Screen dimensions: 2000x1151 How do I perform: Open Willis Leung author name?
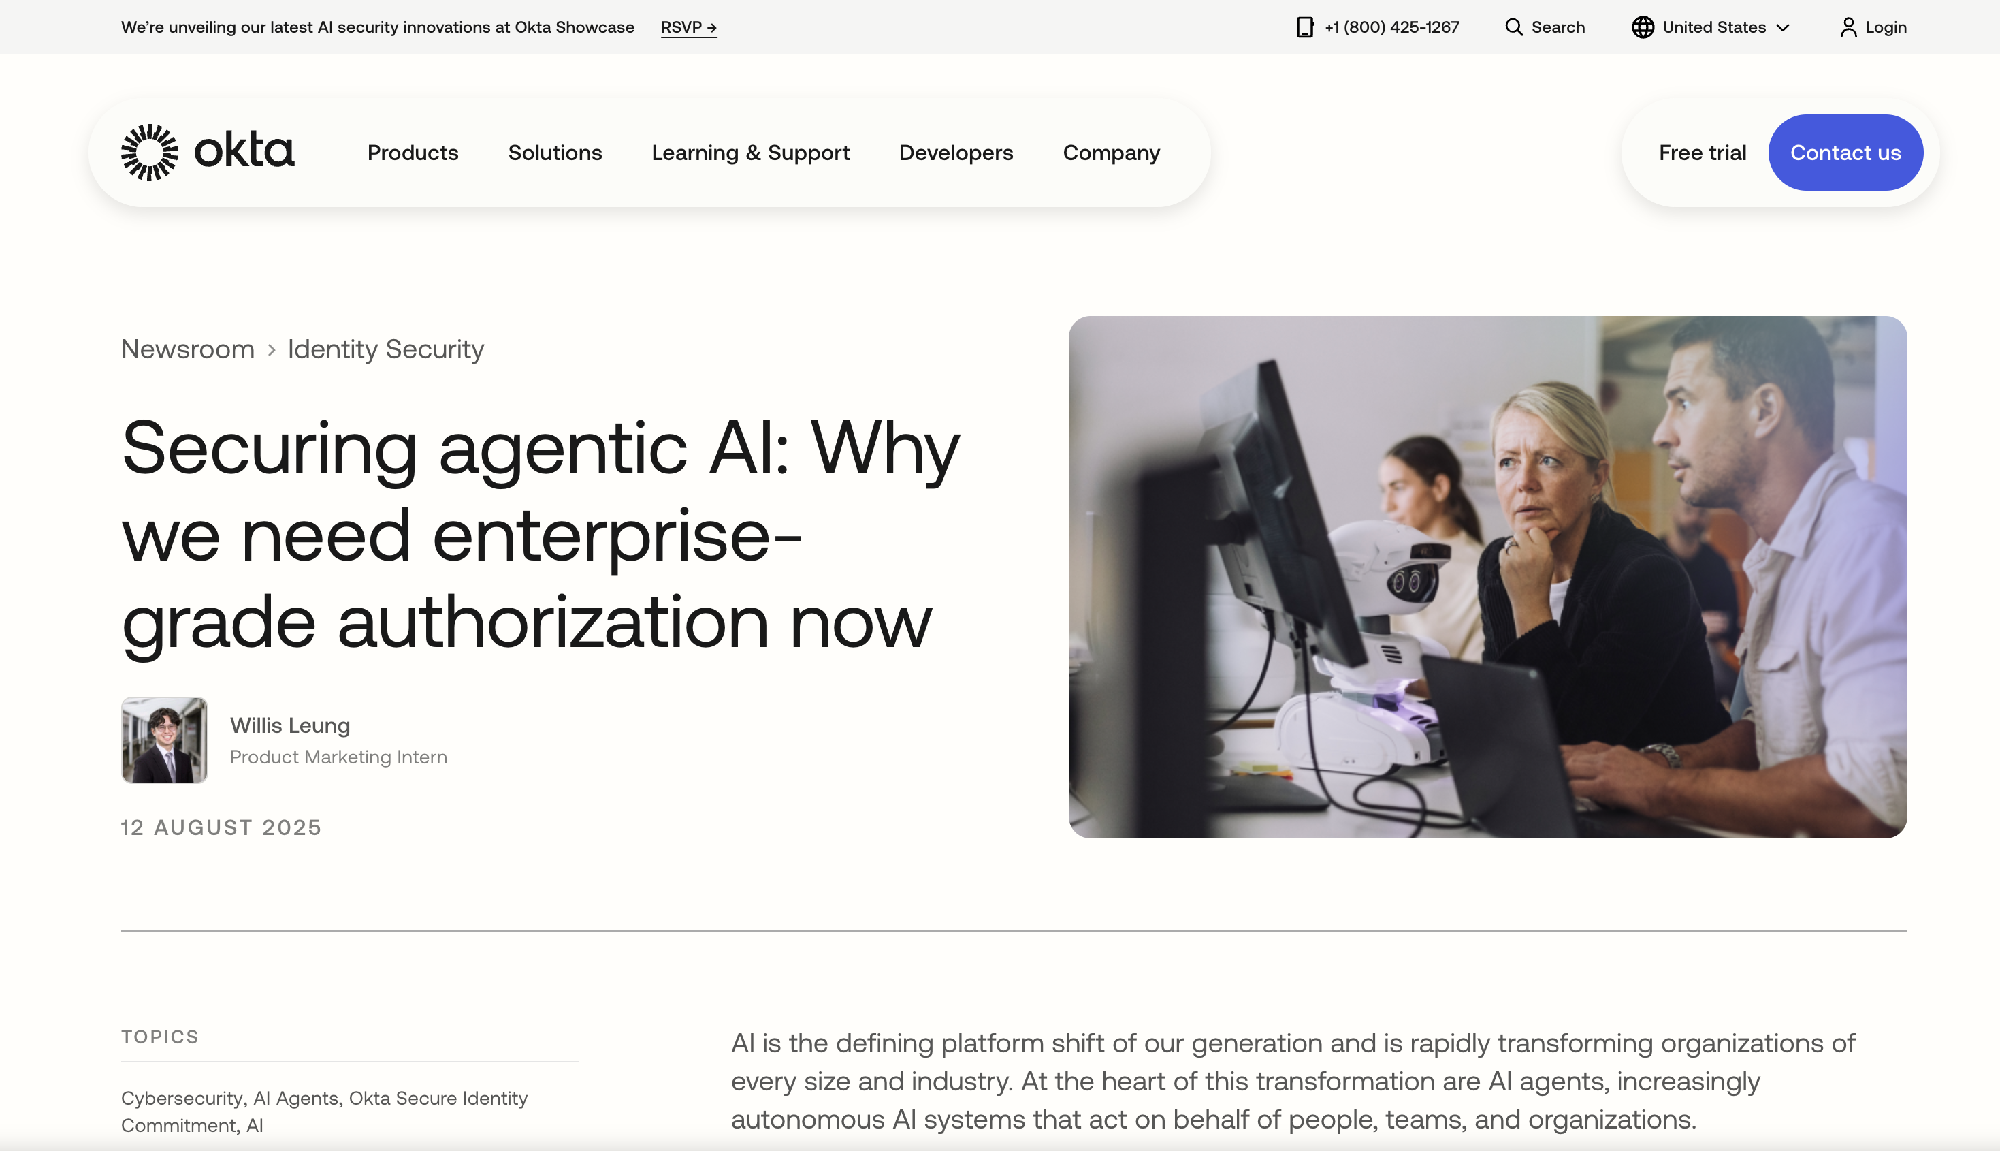click(290, 726)
